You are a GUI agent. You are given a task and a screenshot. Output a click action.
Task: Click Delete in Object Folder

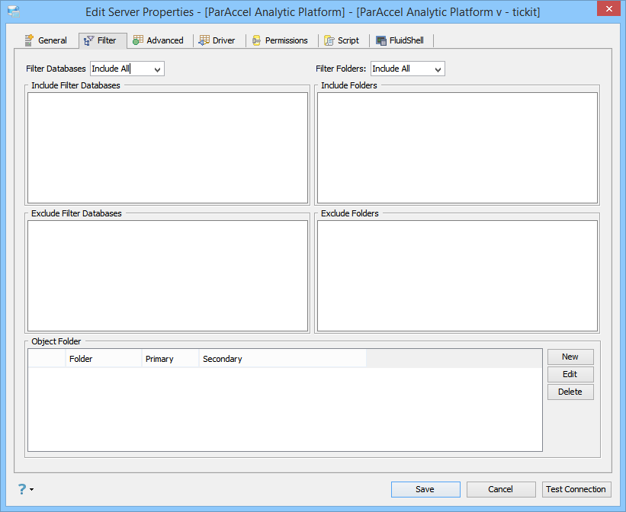pos(570,392)
